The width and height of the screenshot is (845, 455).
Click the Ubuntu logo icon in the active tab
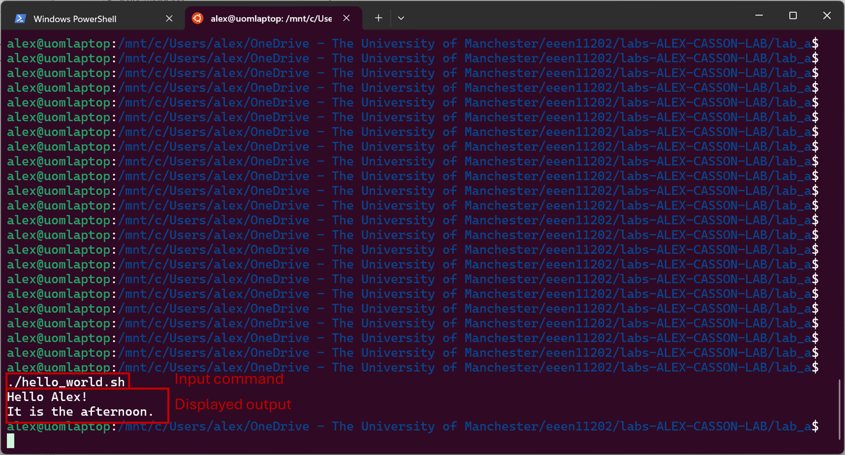197,18
